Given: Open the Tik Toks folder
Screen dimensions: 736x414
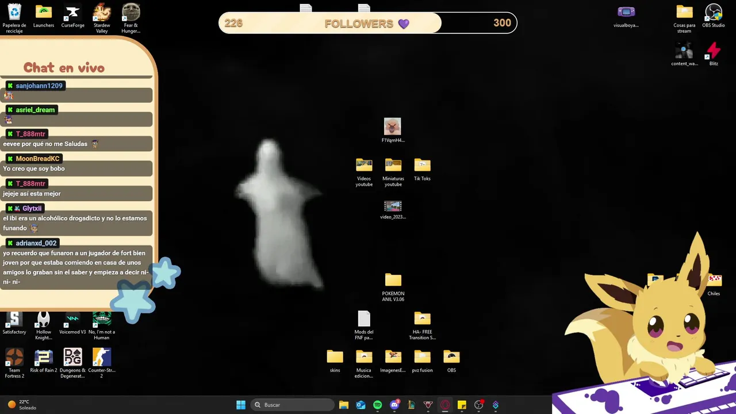Looking at the screenshot, I should tap(422, 169).
